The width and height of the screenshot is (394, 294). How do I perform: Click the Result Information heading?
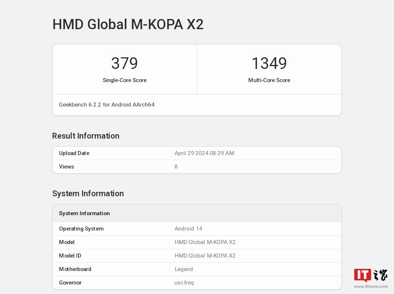point(86,136)
